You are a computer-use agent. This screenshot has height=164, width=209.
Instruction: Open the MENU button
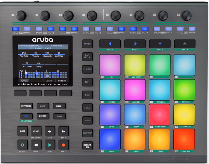(x=59, y=106)
